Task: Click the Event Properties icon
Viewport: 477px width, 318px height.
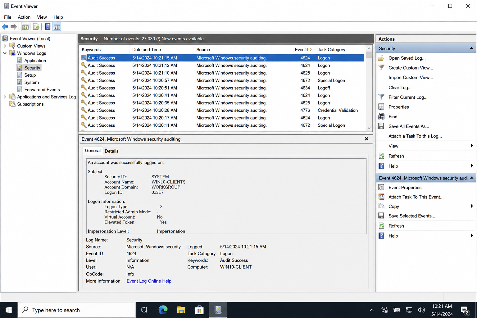Action: (x=381, y=187)
